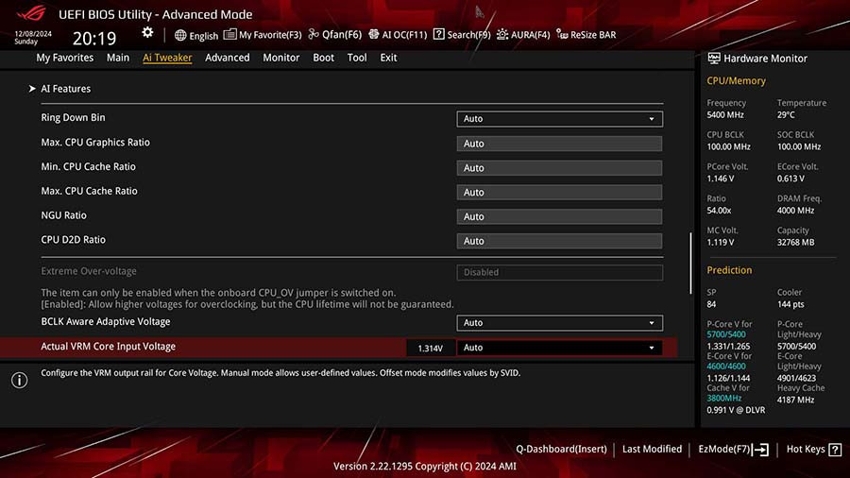This screenshot has width=850, height=478.
Task: Click the Extreme Over-voltage Disabled field
Action: (559, 272)
